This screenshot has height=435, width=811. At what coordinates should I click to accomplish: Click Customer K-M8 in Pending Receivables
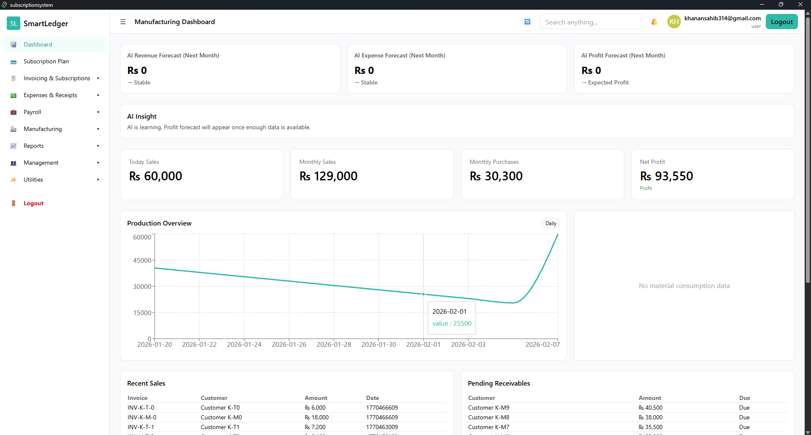pyautogui.click(x=489, y=417)
